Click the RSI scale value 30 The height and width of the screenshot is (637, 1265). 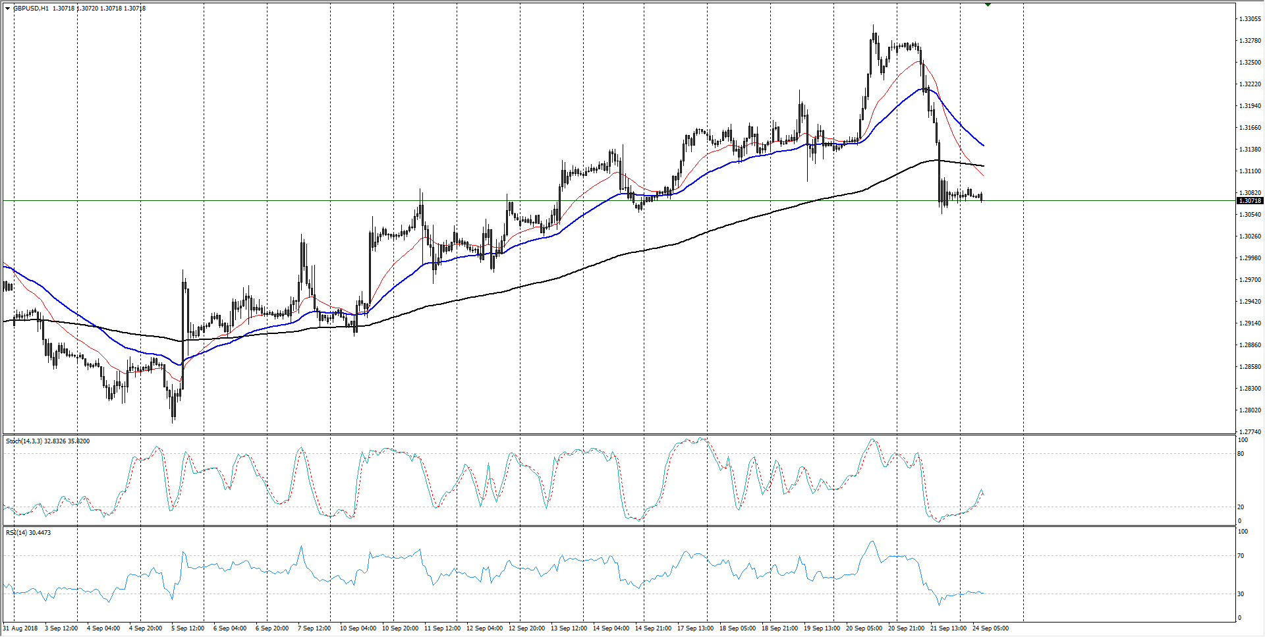point(1241,594)
